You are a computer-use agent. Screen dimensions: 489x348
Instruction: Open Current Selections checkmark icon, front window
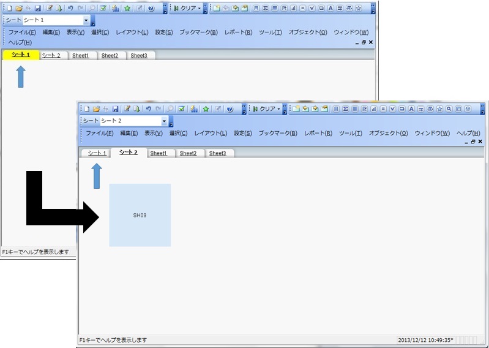click(182, 109)
